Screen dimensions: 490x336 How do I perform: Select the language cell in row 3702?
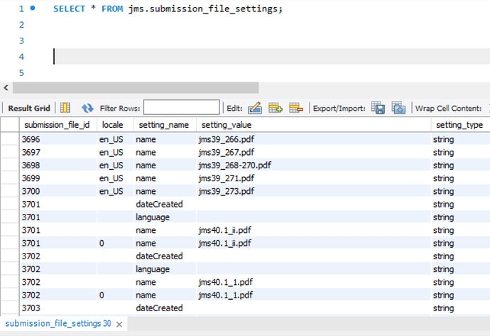165,269
